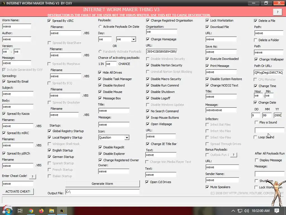286x215 pixels.
Task: Click the Enter Cheat Code input field
Action: click(x=18, y=184)
